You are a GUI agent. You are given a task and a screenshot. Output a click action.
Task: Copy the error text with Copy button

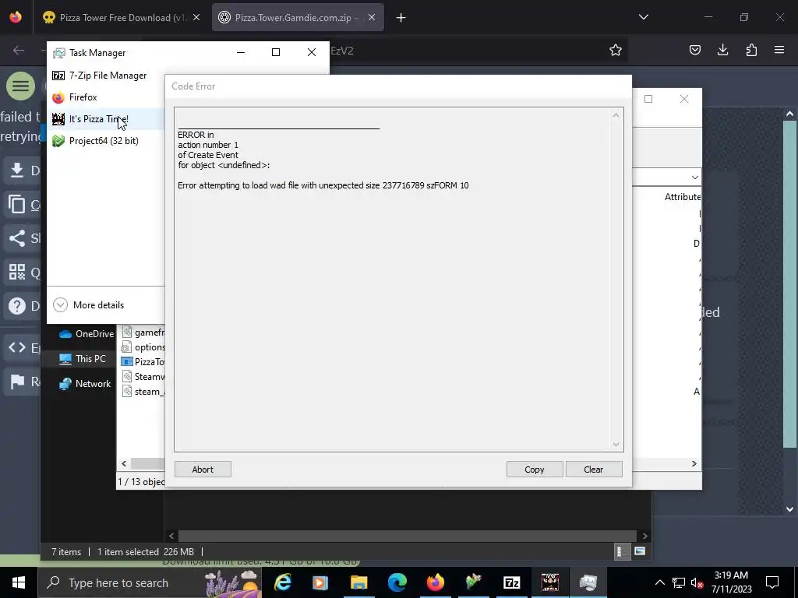click(535, 470)
